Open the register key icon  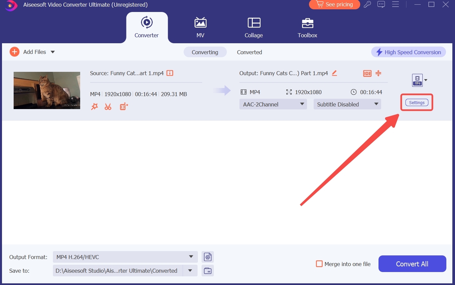click(367, 5)
